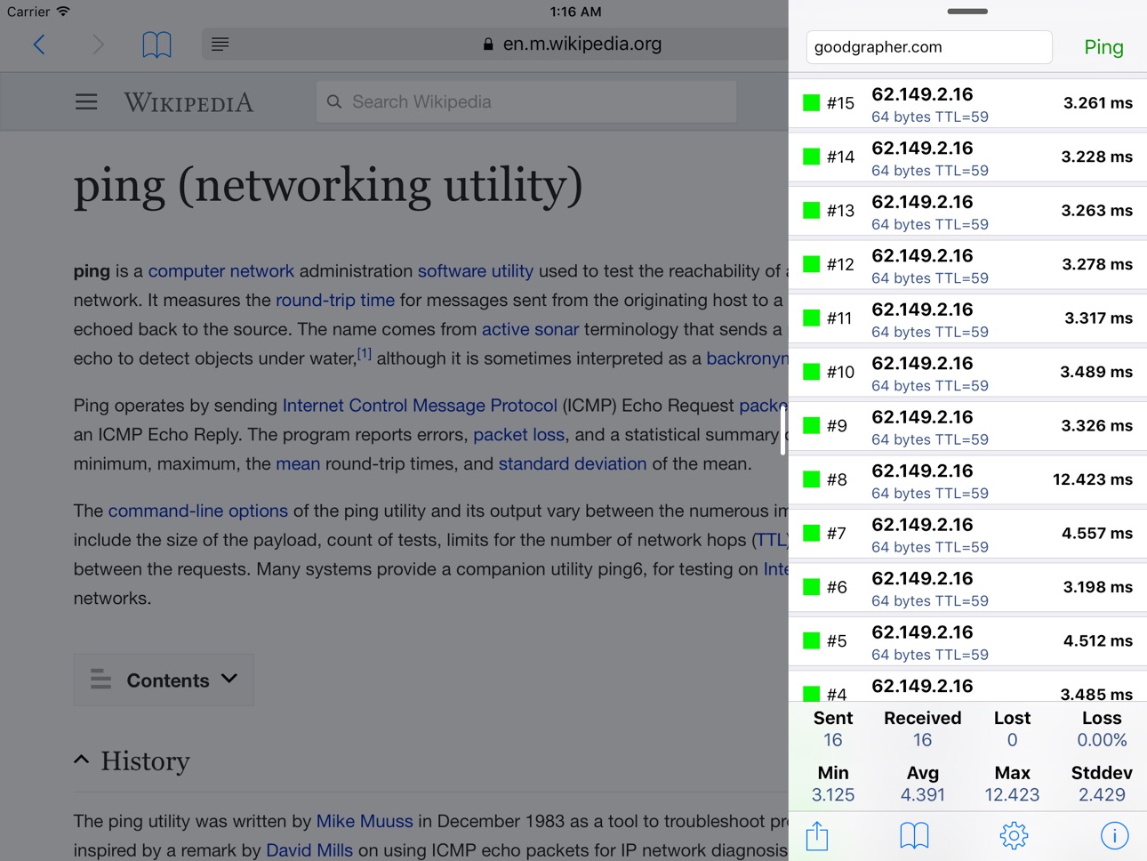Open Internet Control Message Protocol link
Viewport: 1147px width, 861px height.
(420, 406)
